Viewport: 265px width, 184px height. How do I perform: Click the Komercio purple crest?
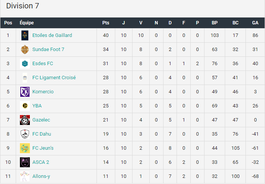[x=25, y=92]
